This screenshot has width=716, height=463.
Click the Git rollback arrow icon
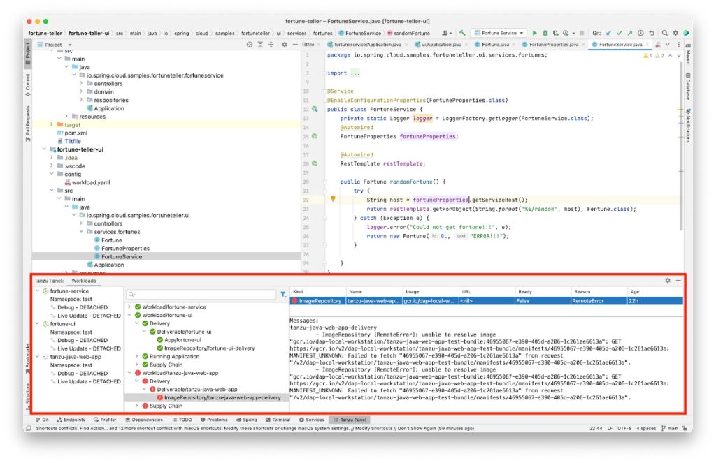tap(652, 33)
